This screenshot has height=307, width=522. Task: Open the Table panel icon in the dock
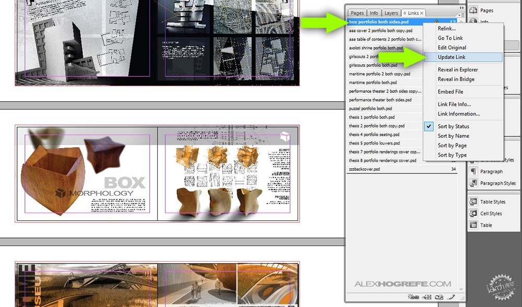(473, 225)
